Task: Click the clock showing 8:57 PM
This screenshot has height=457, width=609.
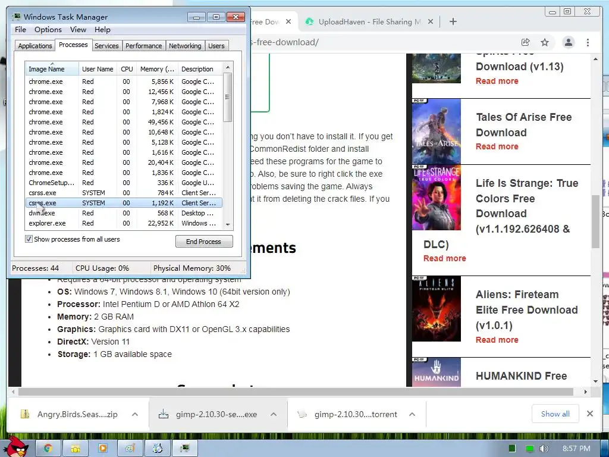Action: point(576,449)
